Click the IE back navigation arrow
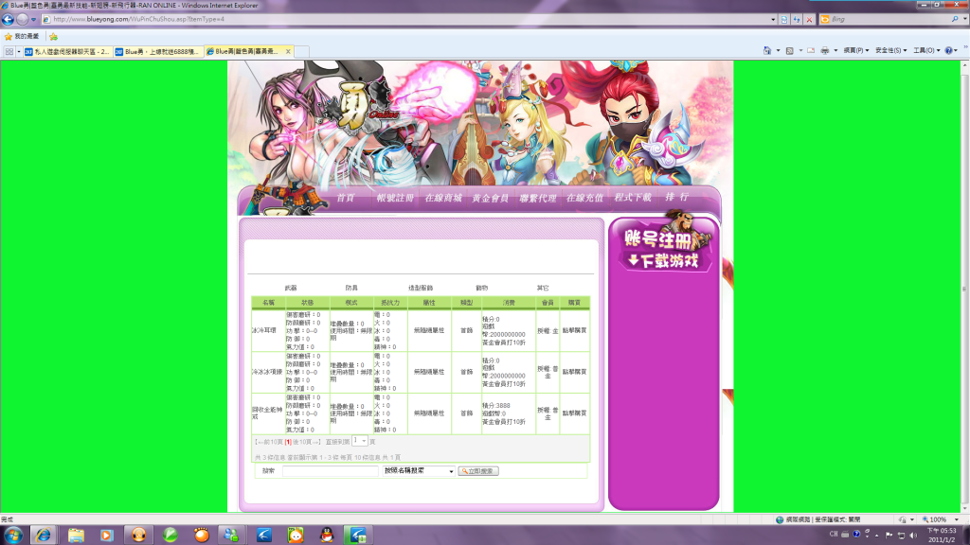 [9, 19]
